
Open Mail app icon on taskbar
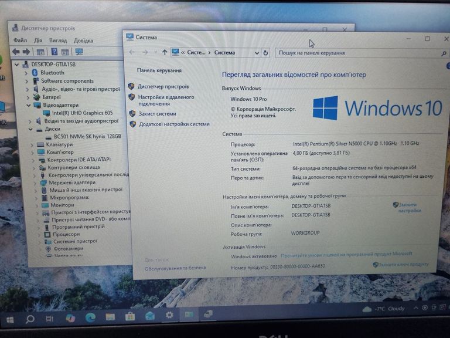tap(150, 316)
